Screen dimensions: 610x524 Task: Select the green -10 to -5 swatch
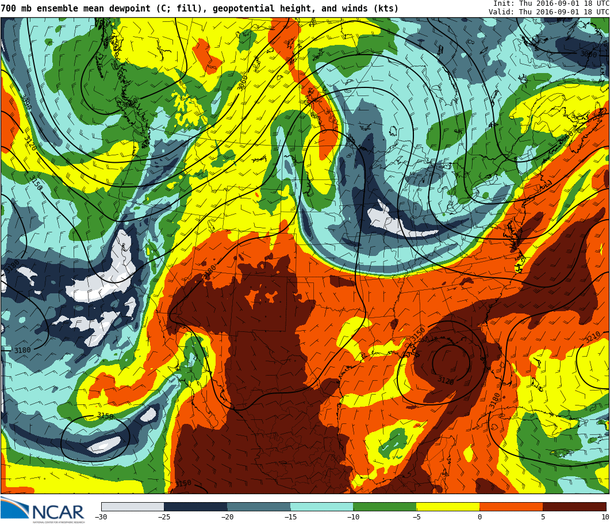[385, 507]
